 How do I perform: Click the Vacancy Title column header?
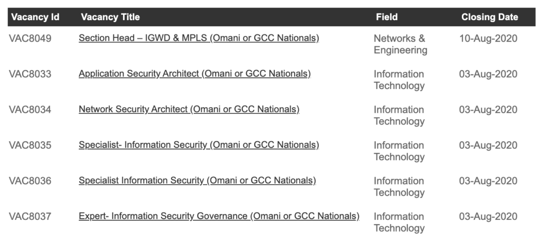(110, 17)
